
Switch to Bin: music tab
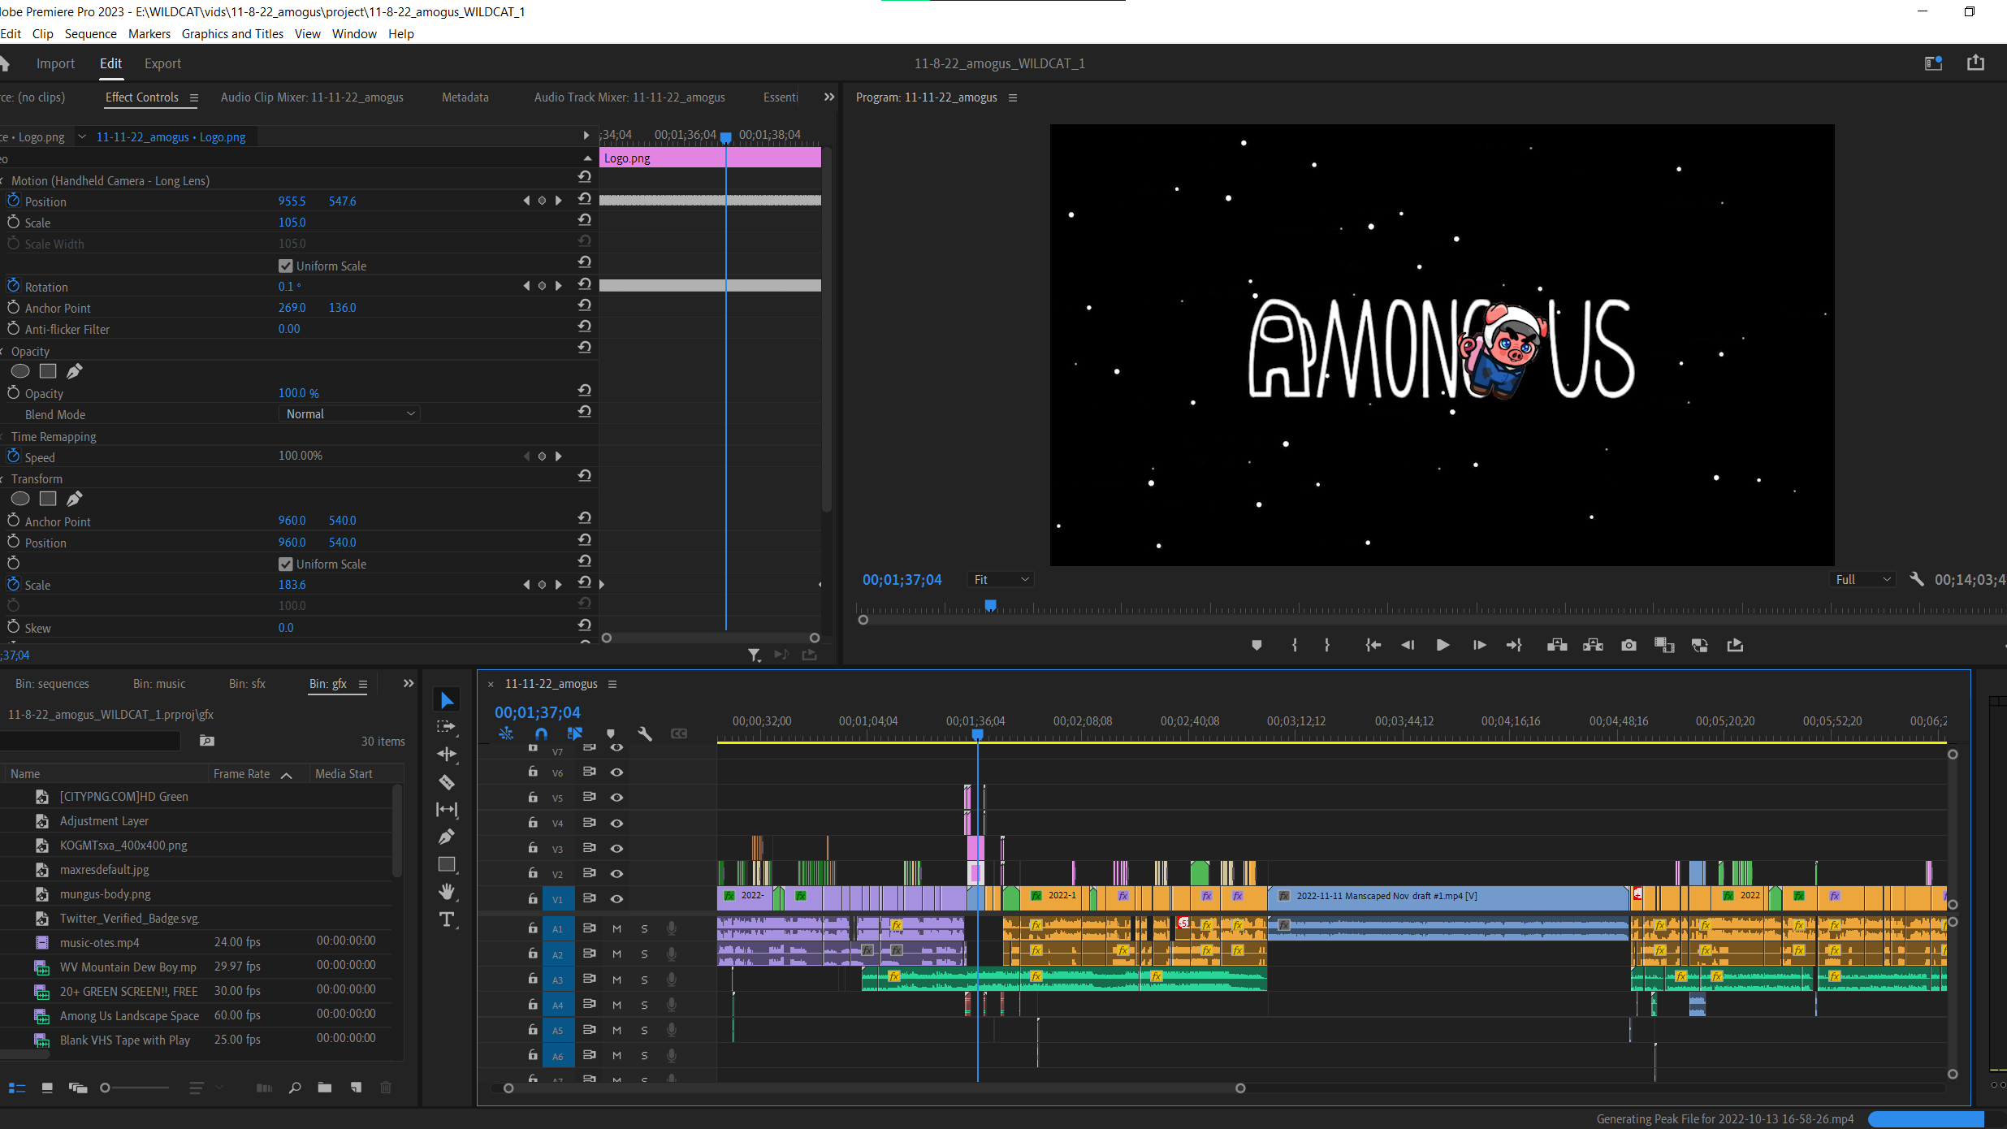point(159,684)
